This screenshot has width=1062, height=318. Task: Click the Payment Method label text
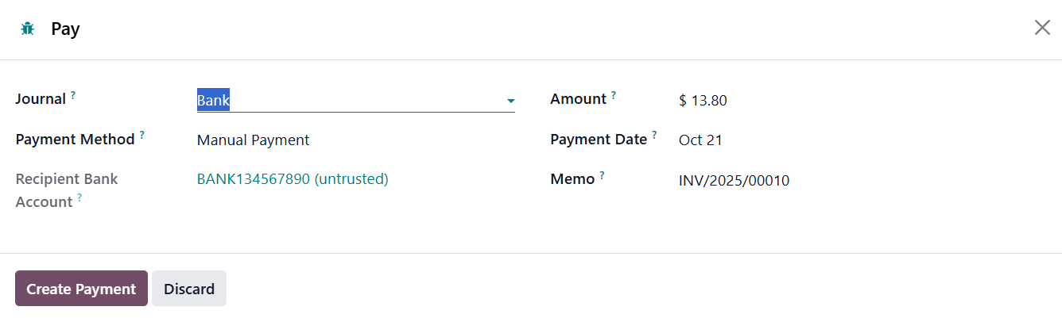pos(76,140)
